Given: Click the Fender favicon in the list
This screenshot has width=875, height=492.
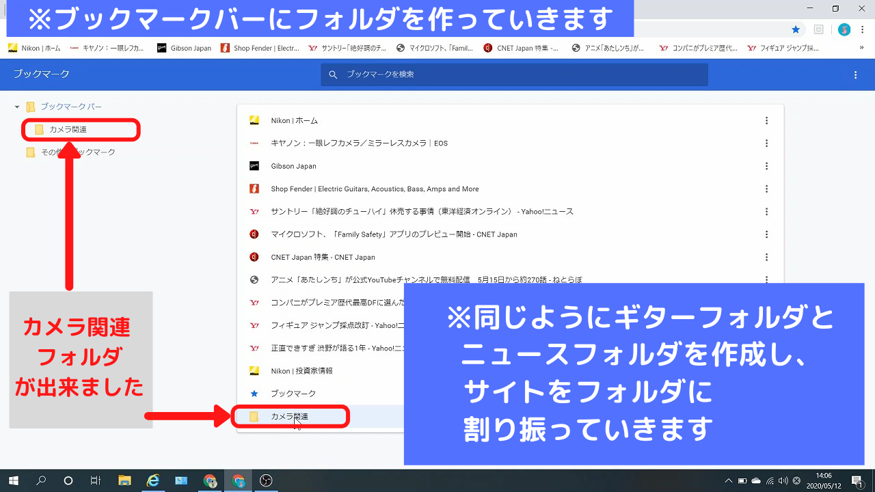Looking at the screenshot, I should (x=254, y=189).
